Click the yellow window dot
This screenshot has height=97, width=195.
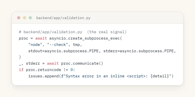click(x=24, y=18)
